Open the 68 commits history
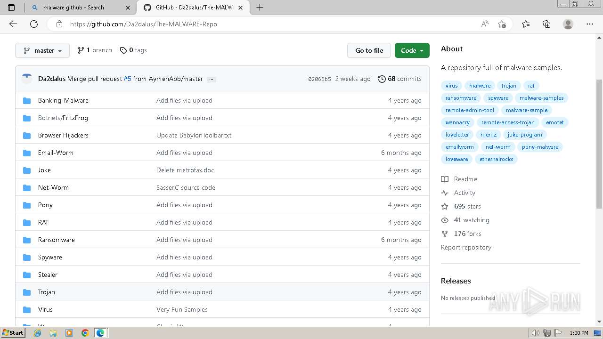603x339 pixels. pyautogui.click(x=400, y=79)
